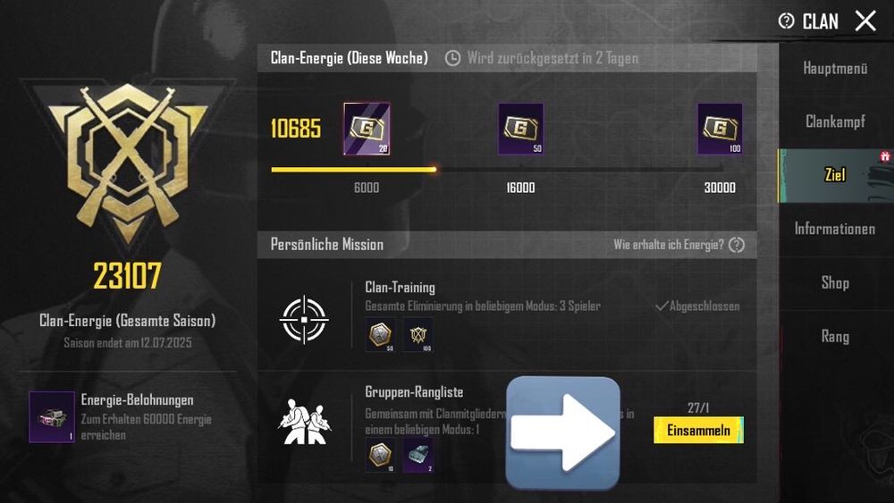
Task: Open 'Wie erhalte ich Energie?' help
Action: (679, 245)
